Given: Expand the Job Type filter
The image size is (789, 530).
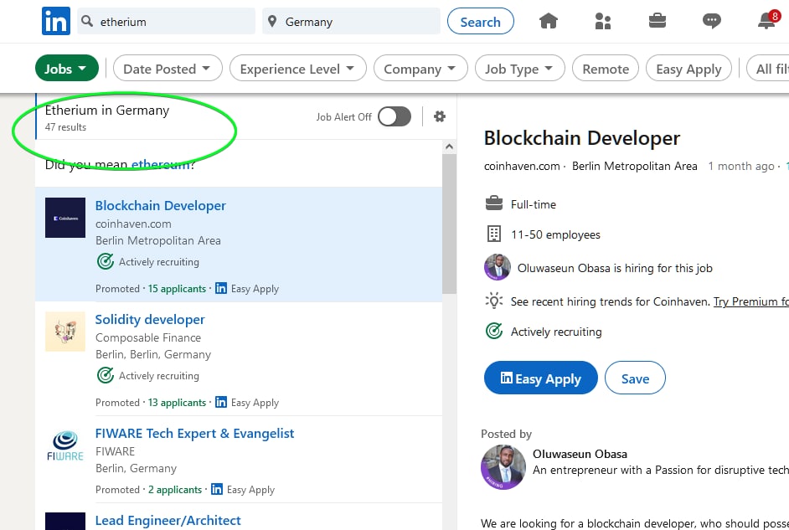Looking at the screenshot, I should (x=519, y=69).
